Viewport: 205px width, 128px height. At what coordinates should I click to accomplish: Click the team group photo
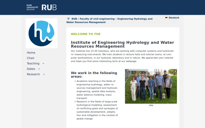pyautogui.click(x=151, y=86)
